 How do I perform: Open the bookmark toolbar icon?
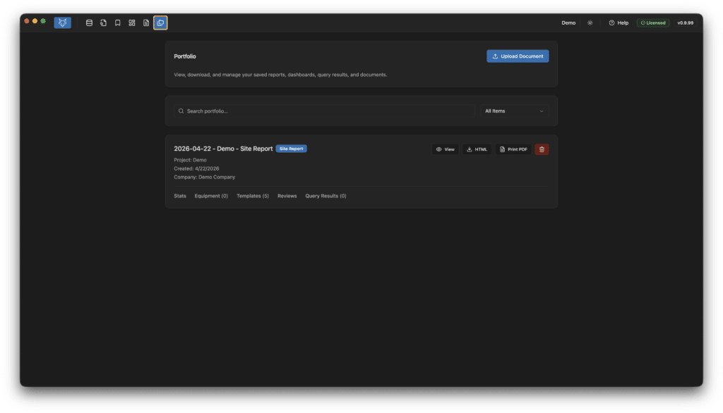coord(118,23)
